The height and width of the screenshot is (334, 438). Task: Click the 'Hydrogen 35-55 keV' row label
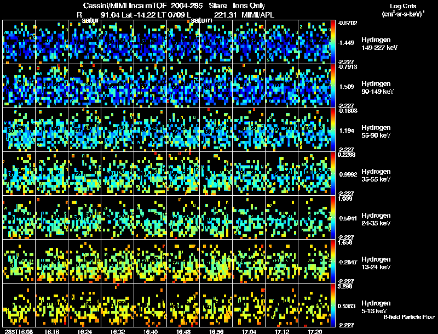[x=376, y=176]
